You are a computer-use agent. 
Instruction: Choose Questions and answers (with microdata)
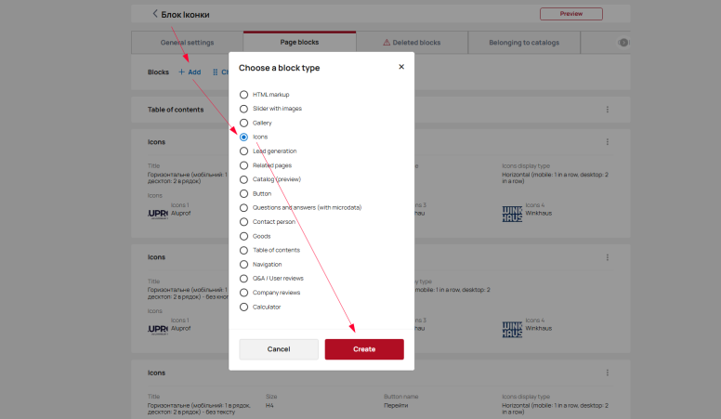coord(243,208)
